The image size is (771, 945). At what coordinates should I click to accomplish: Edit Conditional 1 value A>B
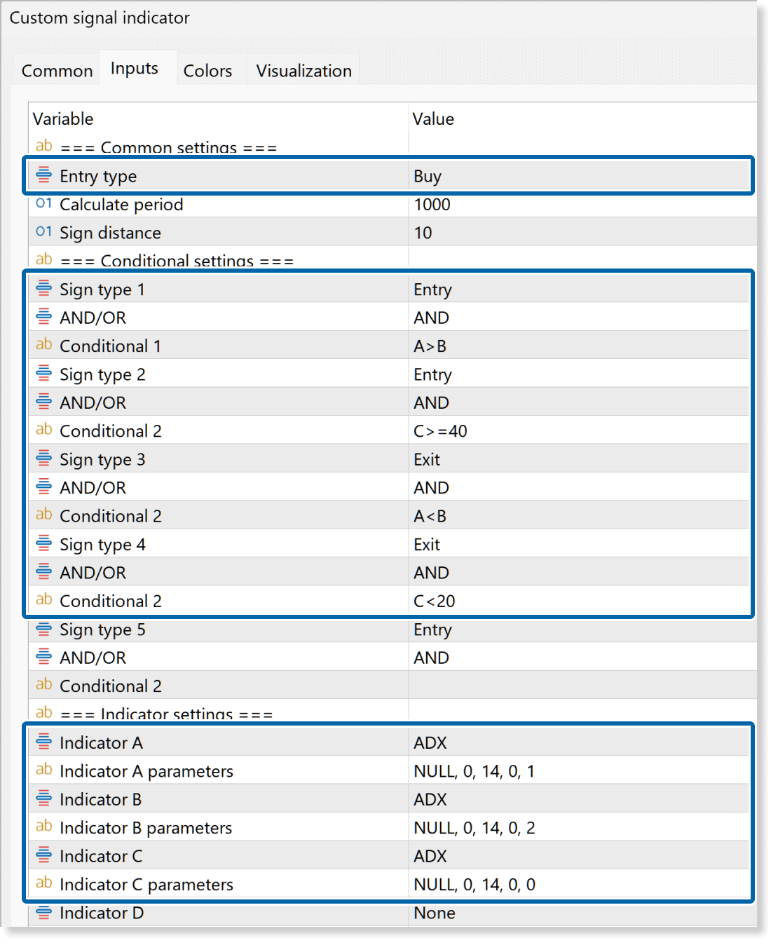pos(430,346)
